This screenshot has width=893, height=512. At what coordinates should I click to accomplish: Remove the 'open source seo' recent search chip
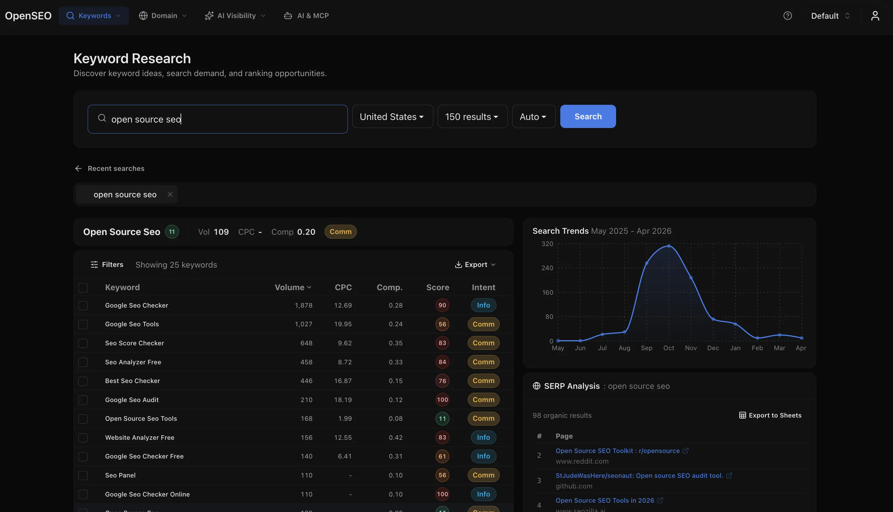tap(170, 194)
